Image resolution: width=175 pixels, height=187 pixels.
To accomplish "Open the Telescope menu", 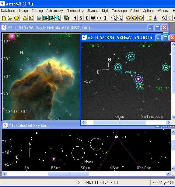I will pyautogui.click(x=119, y=11).
